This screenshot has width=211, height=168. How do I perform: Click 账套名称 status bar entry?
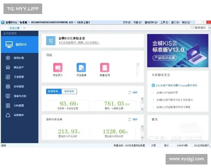pyautogui.click(x=129, y=146)
